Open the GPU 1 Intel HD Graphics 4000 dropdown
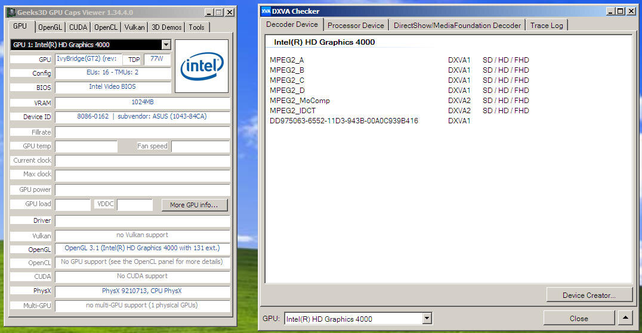The width and height of the screenshot is (642, 333). pos(166,45)
